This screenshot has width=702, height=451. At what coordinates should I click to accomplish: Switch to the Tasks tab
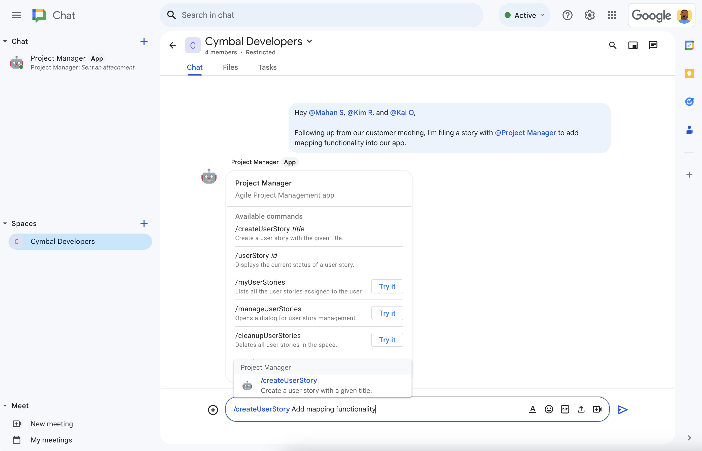pyautogui.click(x=267, y=67)
